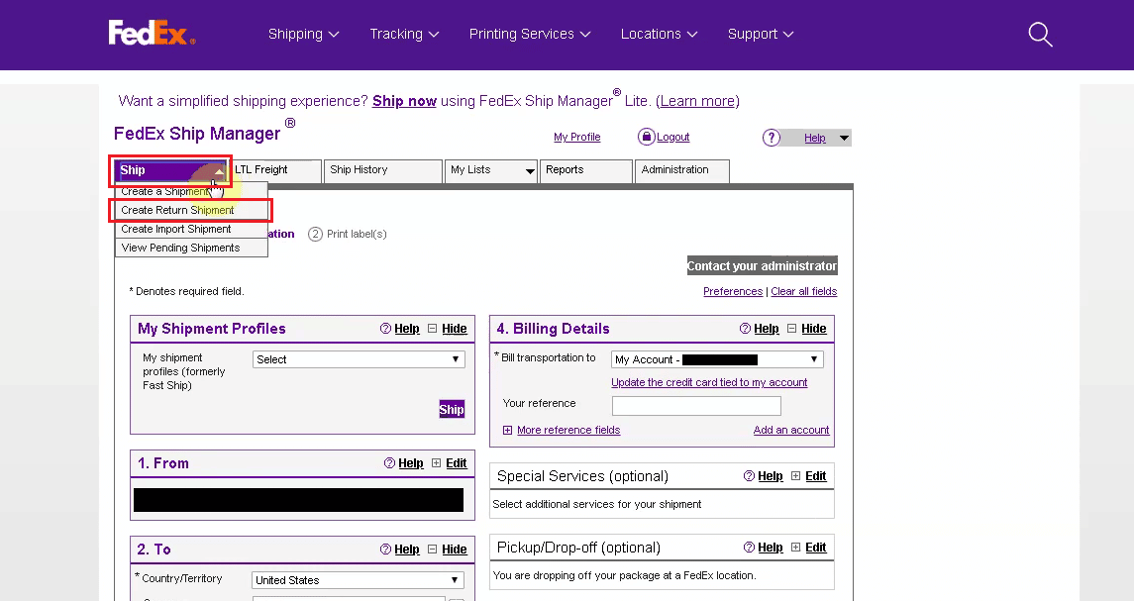The image size is (1134, 601).
Task: Click the Learn more link
Action: [698, 101]
